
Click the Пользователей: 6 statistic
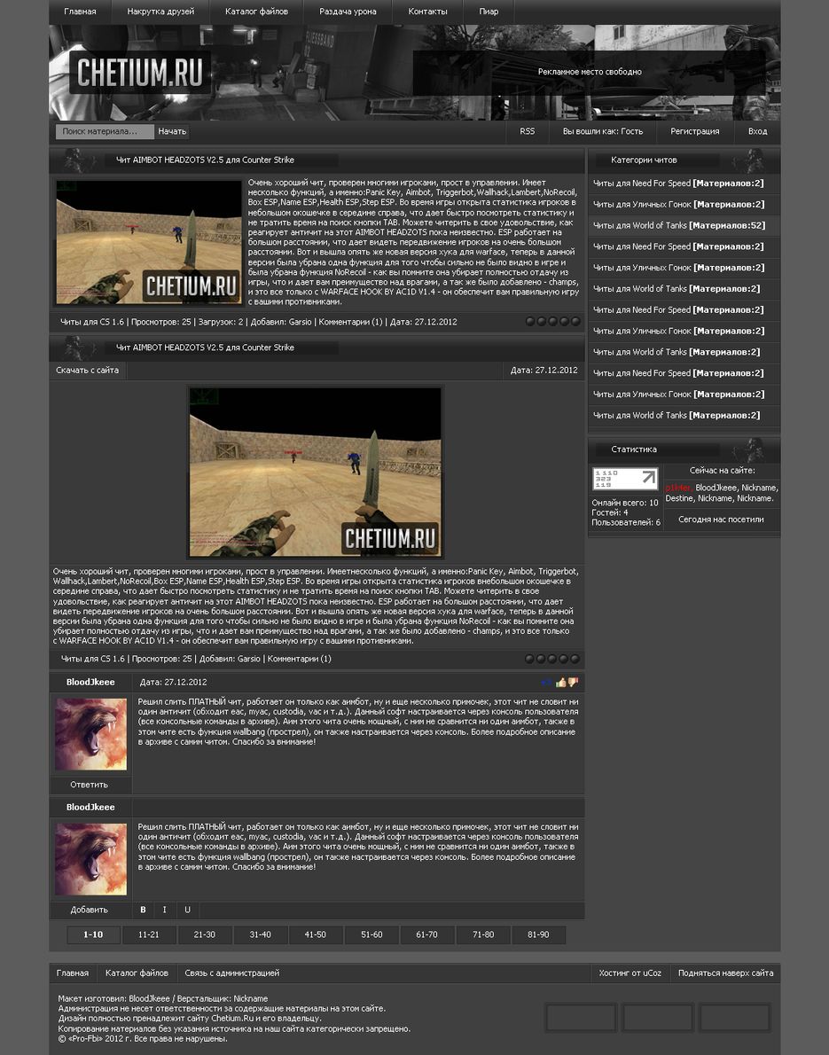[x=626, y=522]
